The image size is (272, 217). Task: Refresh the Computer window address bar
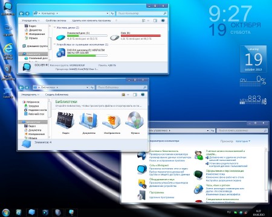[112, 13]
